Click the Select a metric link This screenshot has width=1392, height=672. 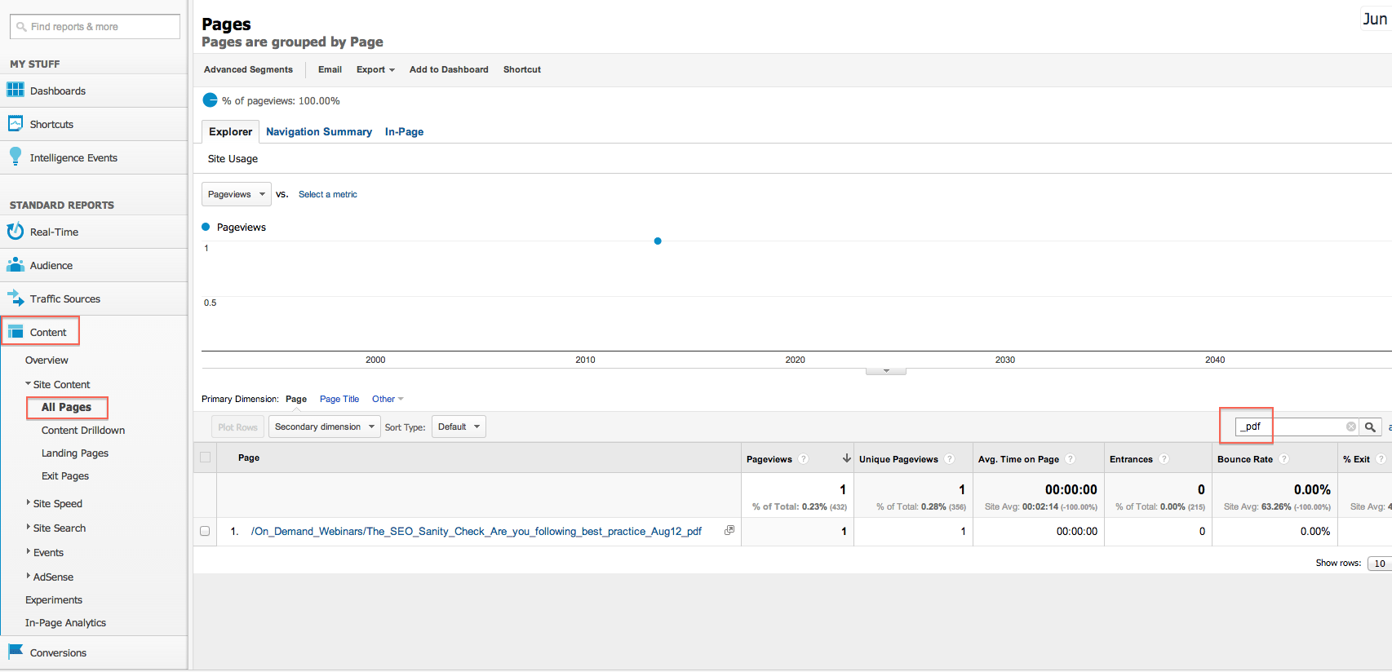tap(327, 194)
